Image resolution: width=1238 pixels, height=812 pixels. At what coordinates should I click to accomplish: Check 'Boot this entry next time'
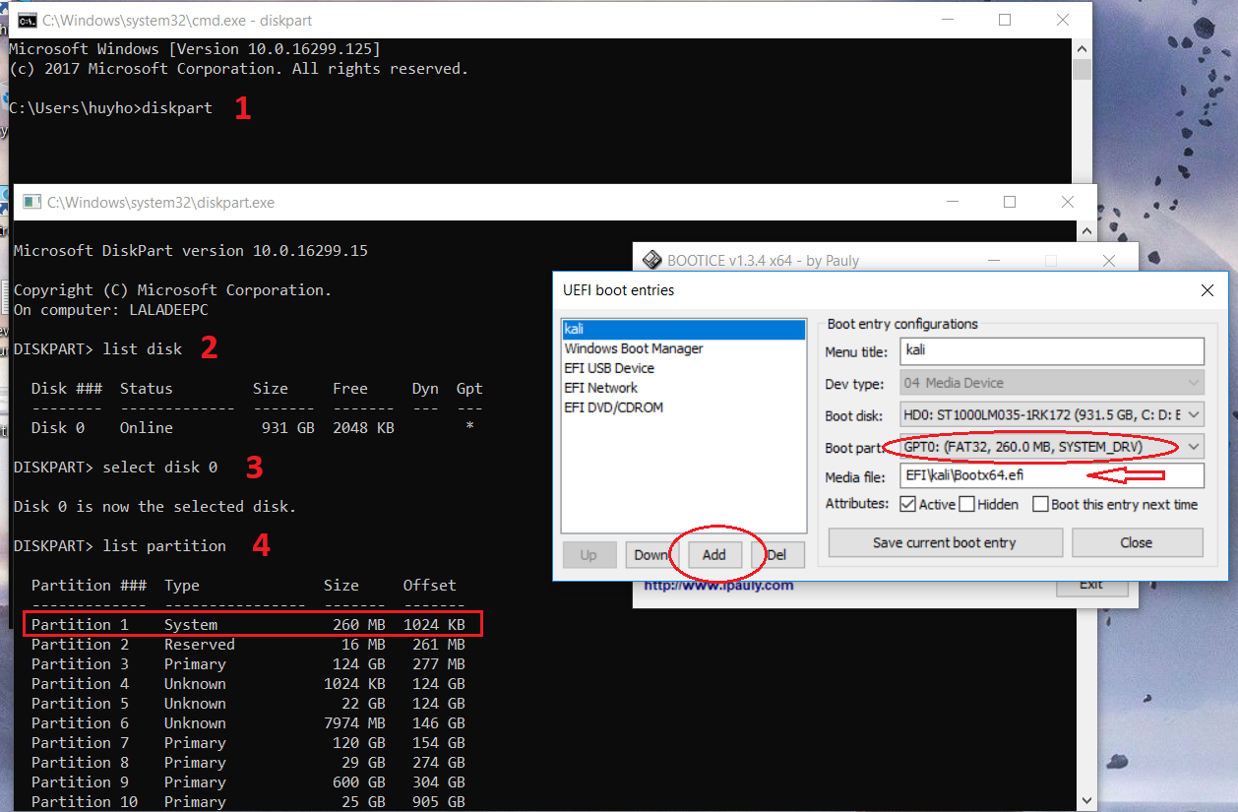(1040, 504)
